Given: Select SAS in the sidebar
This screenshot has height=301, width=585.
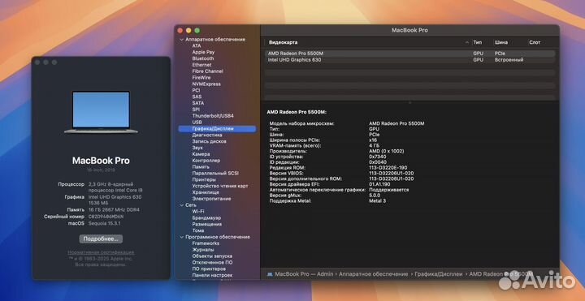Looking at the screenshot, I should point(197,97).
